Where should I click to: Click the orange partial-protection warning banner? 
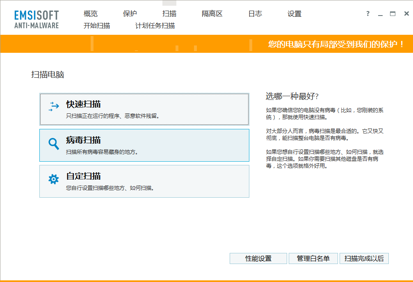336,44
